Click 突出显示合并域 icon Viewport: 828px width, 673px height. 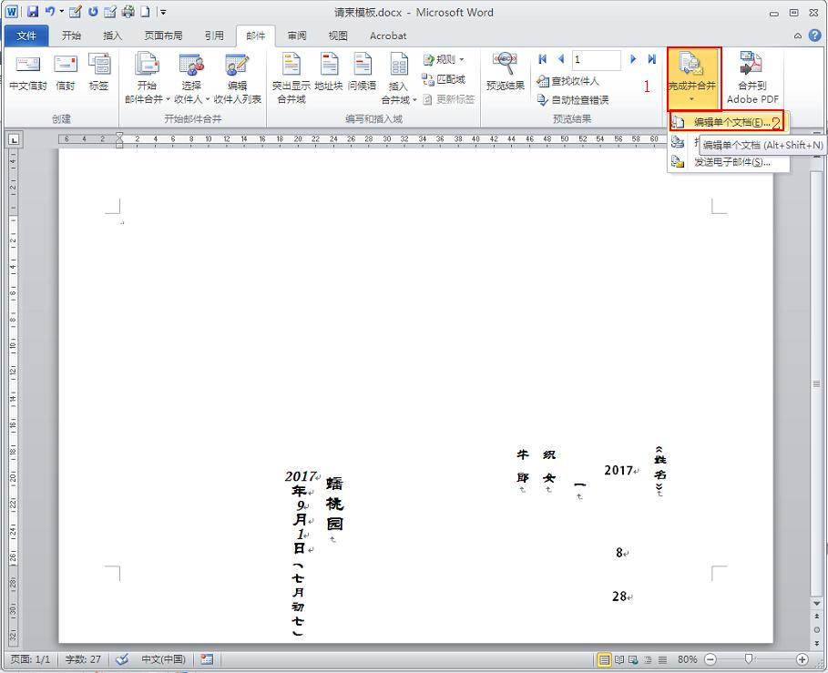[x=291, y=78]
